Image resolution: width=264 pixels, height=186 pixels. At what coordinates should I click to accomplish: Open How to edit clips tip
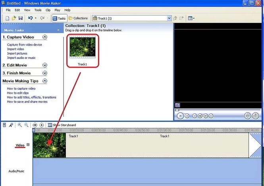click(x=18, y=93)
